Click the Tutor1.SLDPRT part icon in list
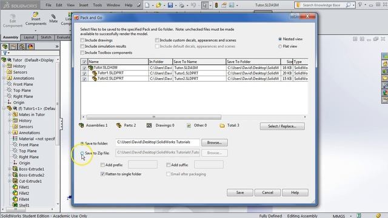The height and width of the screenshot is (218, 388). [x=95, y=73]
